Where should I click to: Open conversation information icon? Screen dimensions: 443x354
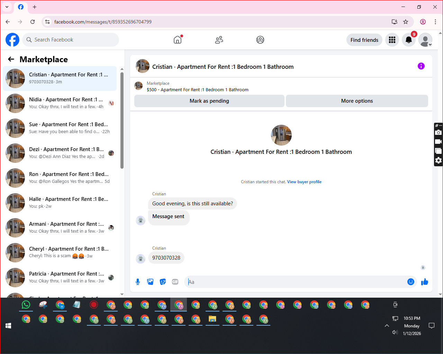pyautogui.click(x=421, y=66)
